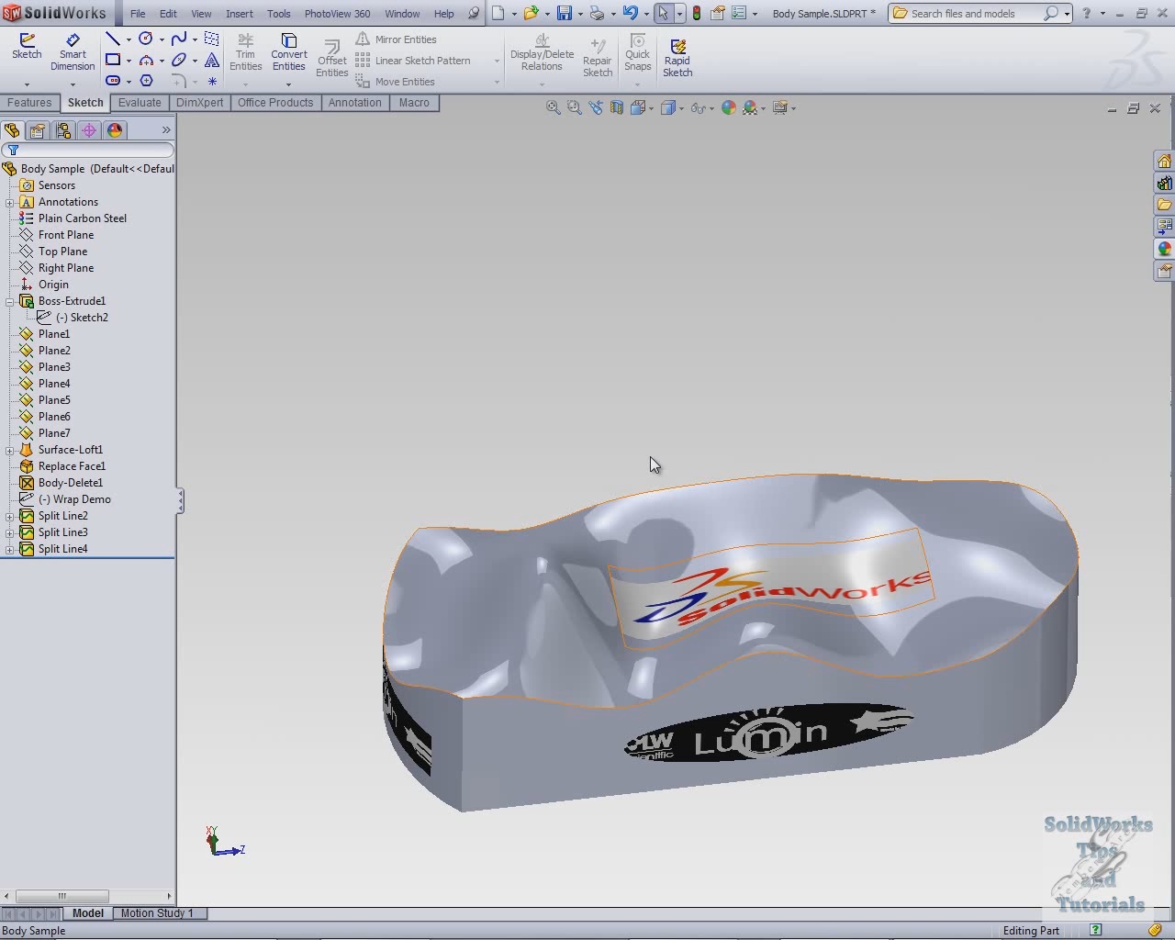Collapse the Boss-Extrude1 tree node

(10, 301)
